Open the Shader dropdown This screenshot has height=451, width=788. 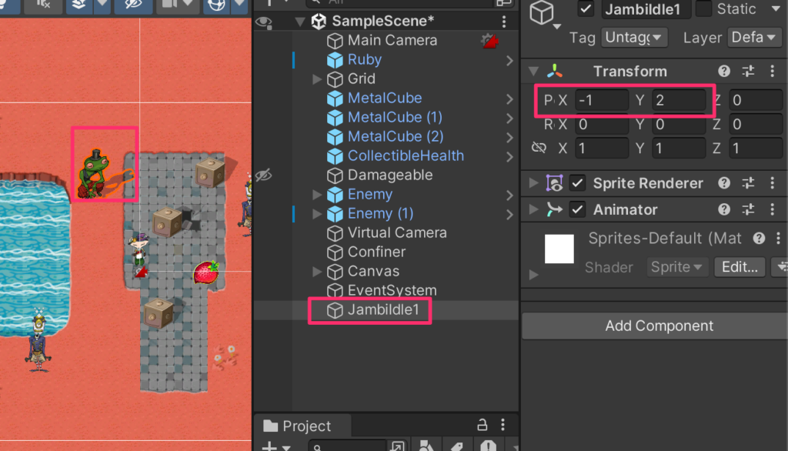[x=677, y=267]
